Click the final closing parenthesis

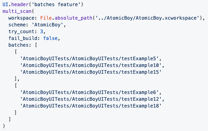tap(4, 126)
